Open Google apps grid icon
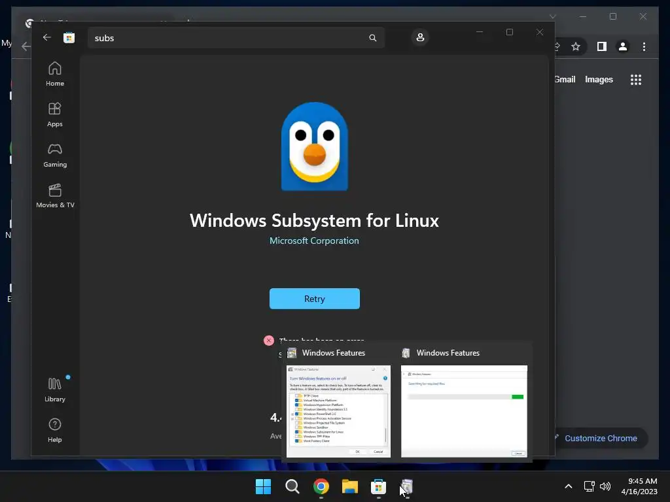670x502 pixels. coord(636,80)
